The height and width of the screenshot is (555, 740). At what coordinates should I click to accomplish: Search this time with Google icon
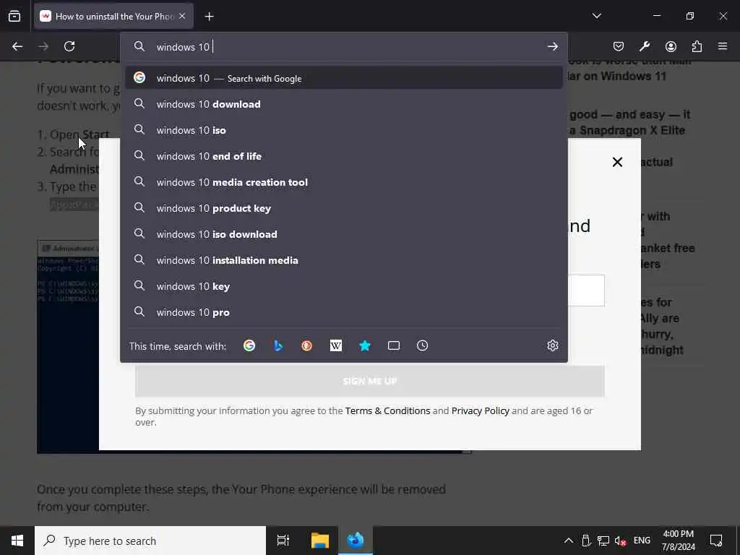pos(249,345)
